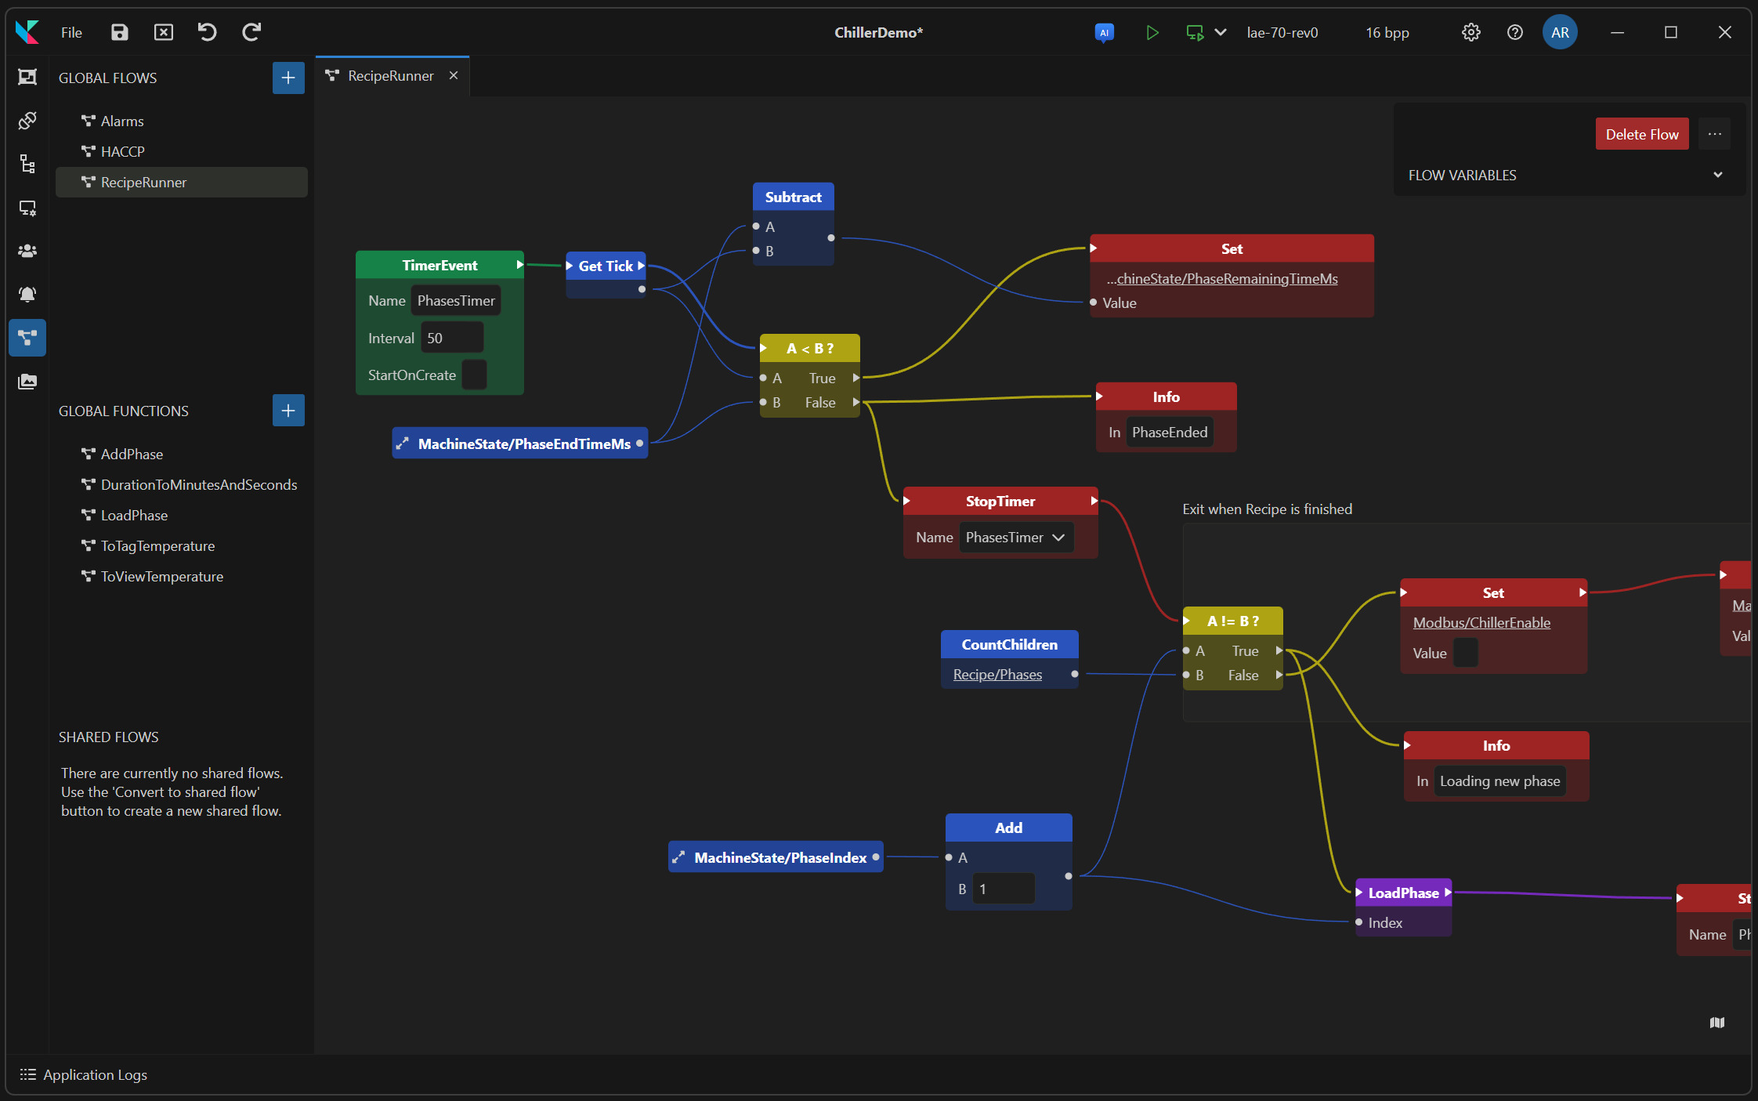Image resolution: width=1758 pixels, height=1101 pixels.
Task: Open the File menu
Action: [71, 32]
